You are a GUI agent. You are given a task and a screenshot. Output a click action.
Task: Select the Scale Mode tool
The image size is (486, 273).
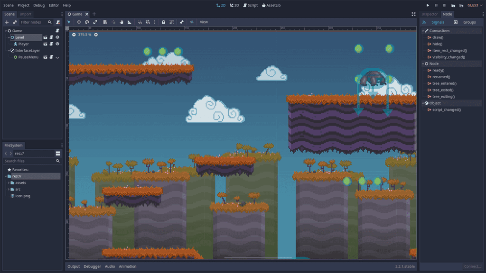pos(95,22)
